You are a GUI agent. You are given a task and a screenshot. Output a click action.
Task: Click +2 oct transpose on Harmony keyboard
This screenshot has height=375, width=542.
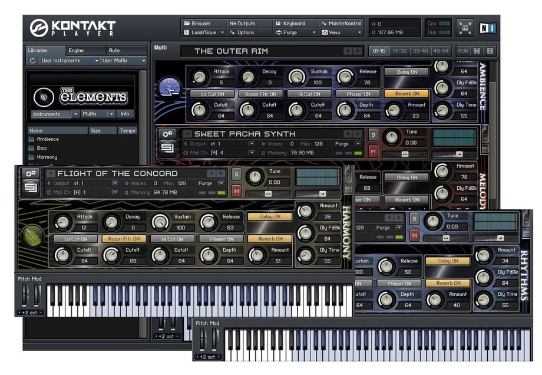pyautogui.click(x=29, y=312)
